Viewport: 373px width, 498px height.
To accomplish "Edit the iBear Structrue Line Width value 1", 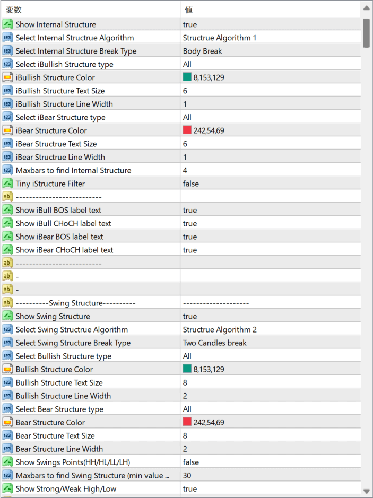I will pos(271,157).
